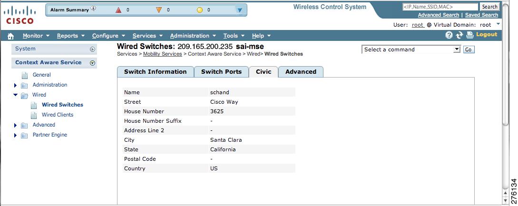518x206 pixels.
Task: Click the 3625 house number value
Action: 217,111
